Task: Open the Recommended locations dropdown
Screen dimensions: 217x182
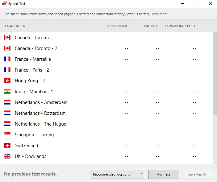Action: 118,174
